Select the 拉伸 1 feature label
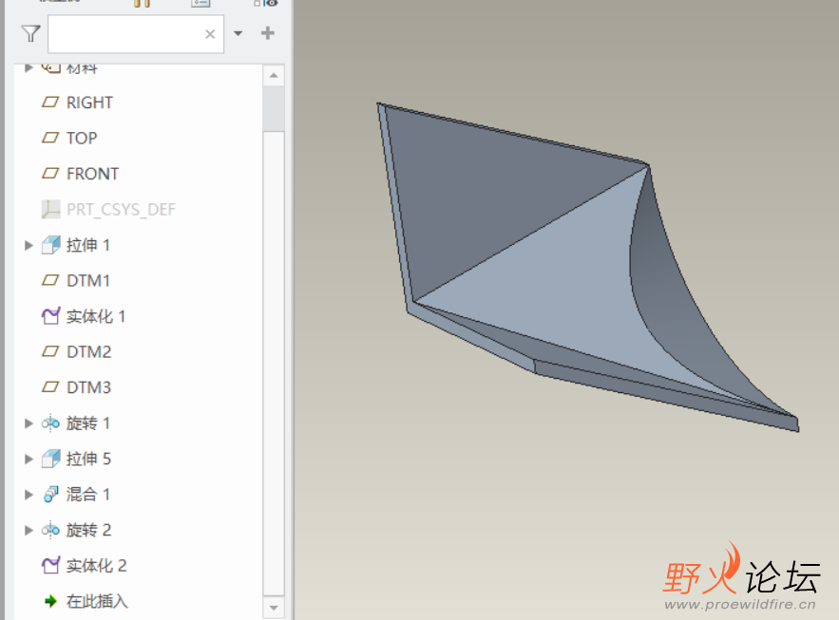The width and height of the screenshot is (839, 620). [88, 245]
